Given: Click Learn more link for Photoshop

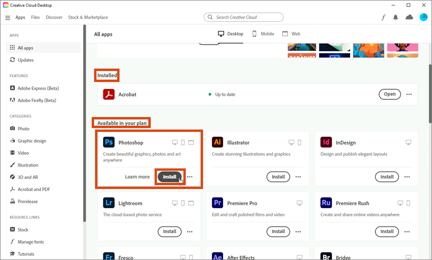Looking at the screenshot, I should (x=137, y=177).
